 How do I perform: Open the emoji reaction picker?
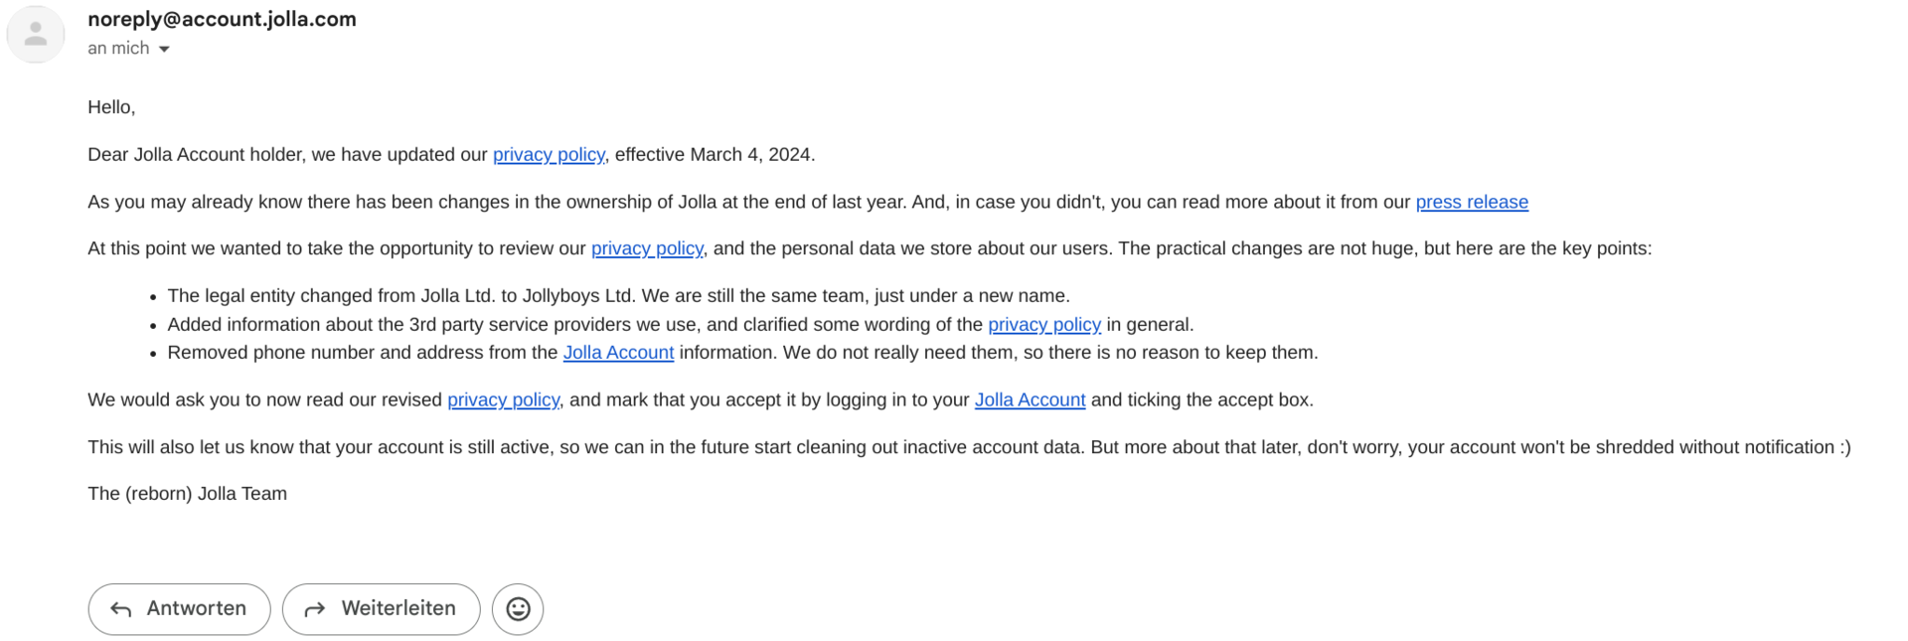[x=518, y=609]
